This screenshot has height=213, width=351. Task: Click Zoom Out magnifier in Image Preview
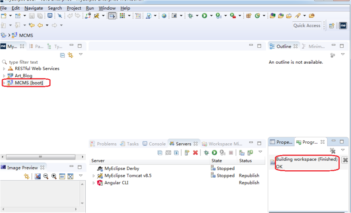coord(46,176)
